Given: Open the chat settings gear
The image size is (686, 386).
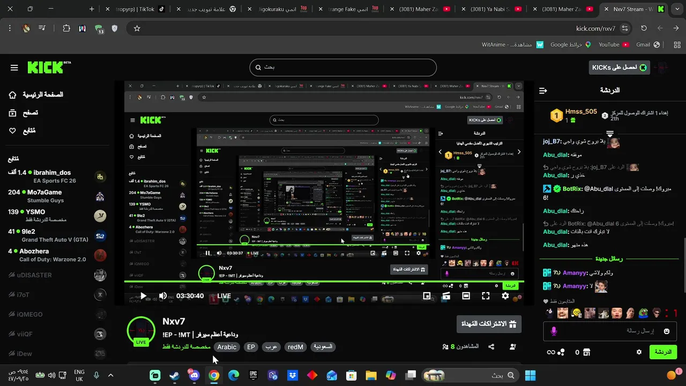Looking at the screenshot, I should point(639,352).
